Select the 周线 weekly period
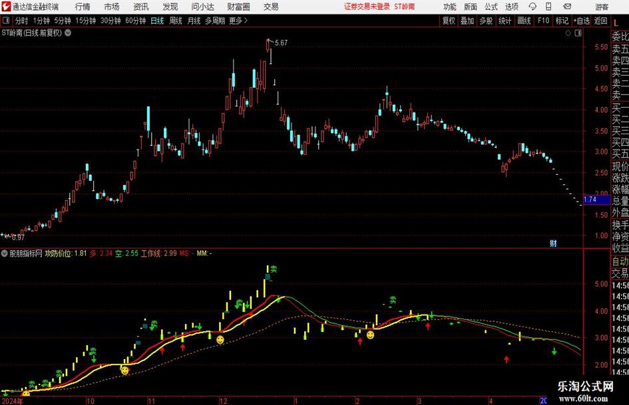Viewport: 629px width, 405px height. [176, 21]
